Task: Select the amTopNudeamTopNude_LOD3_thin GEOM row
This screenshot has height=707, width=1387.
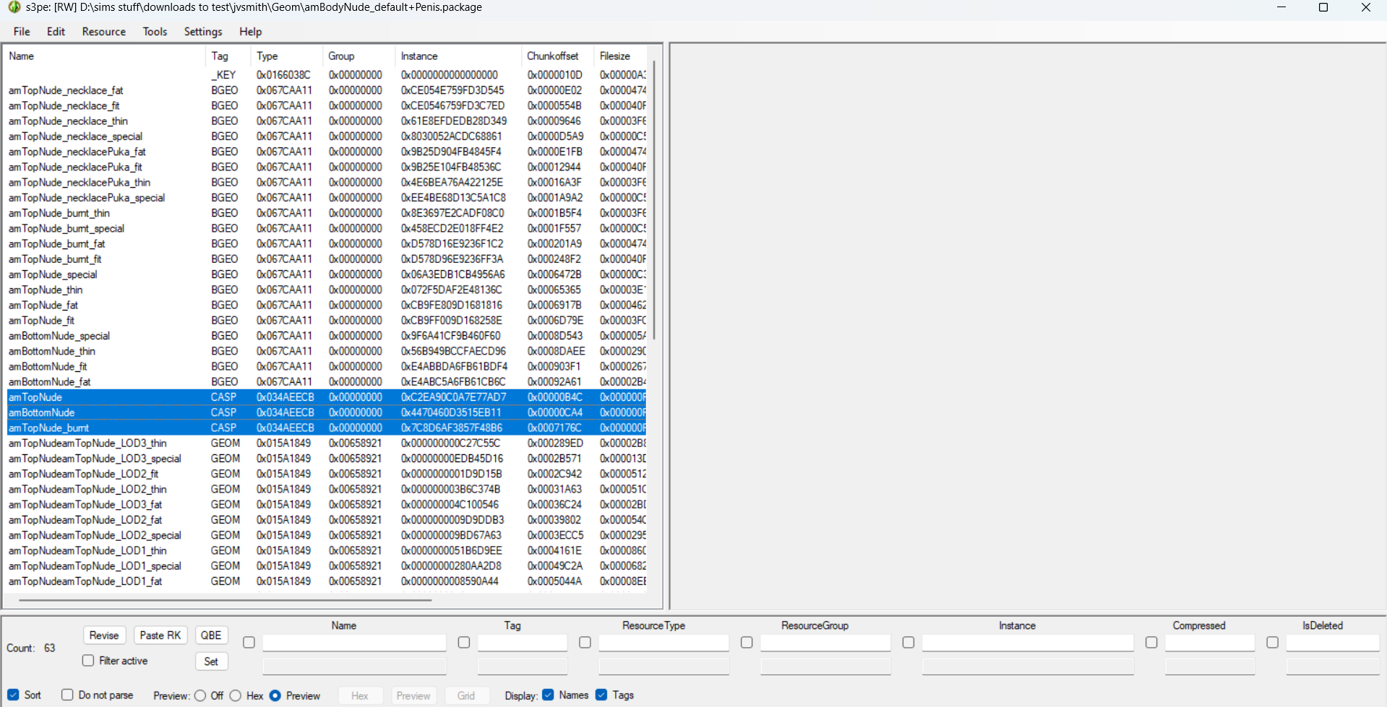Action: [x=326, y=443]
